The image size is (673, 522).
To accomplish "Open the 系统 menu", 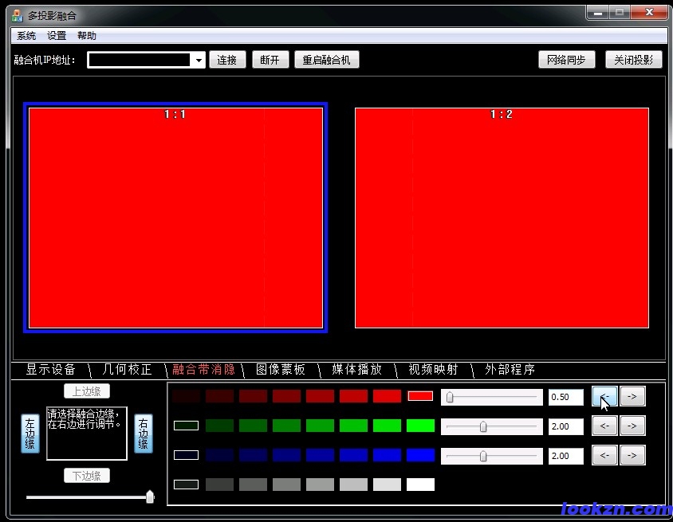I will point(26,36).
